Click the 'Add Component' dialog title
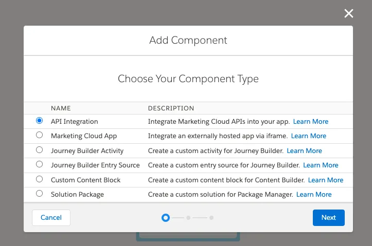Viewport: 372px width, 246px height. coord(188,40)
